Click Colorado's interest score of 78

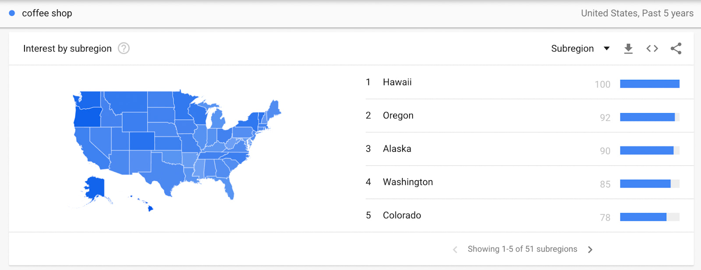(605, 217)
